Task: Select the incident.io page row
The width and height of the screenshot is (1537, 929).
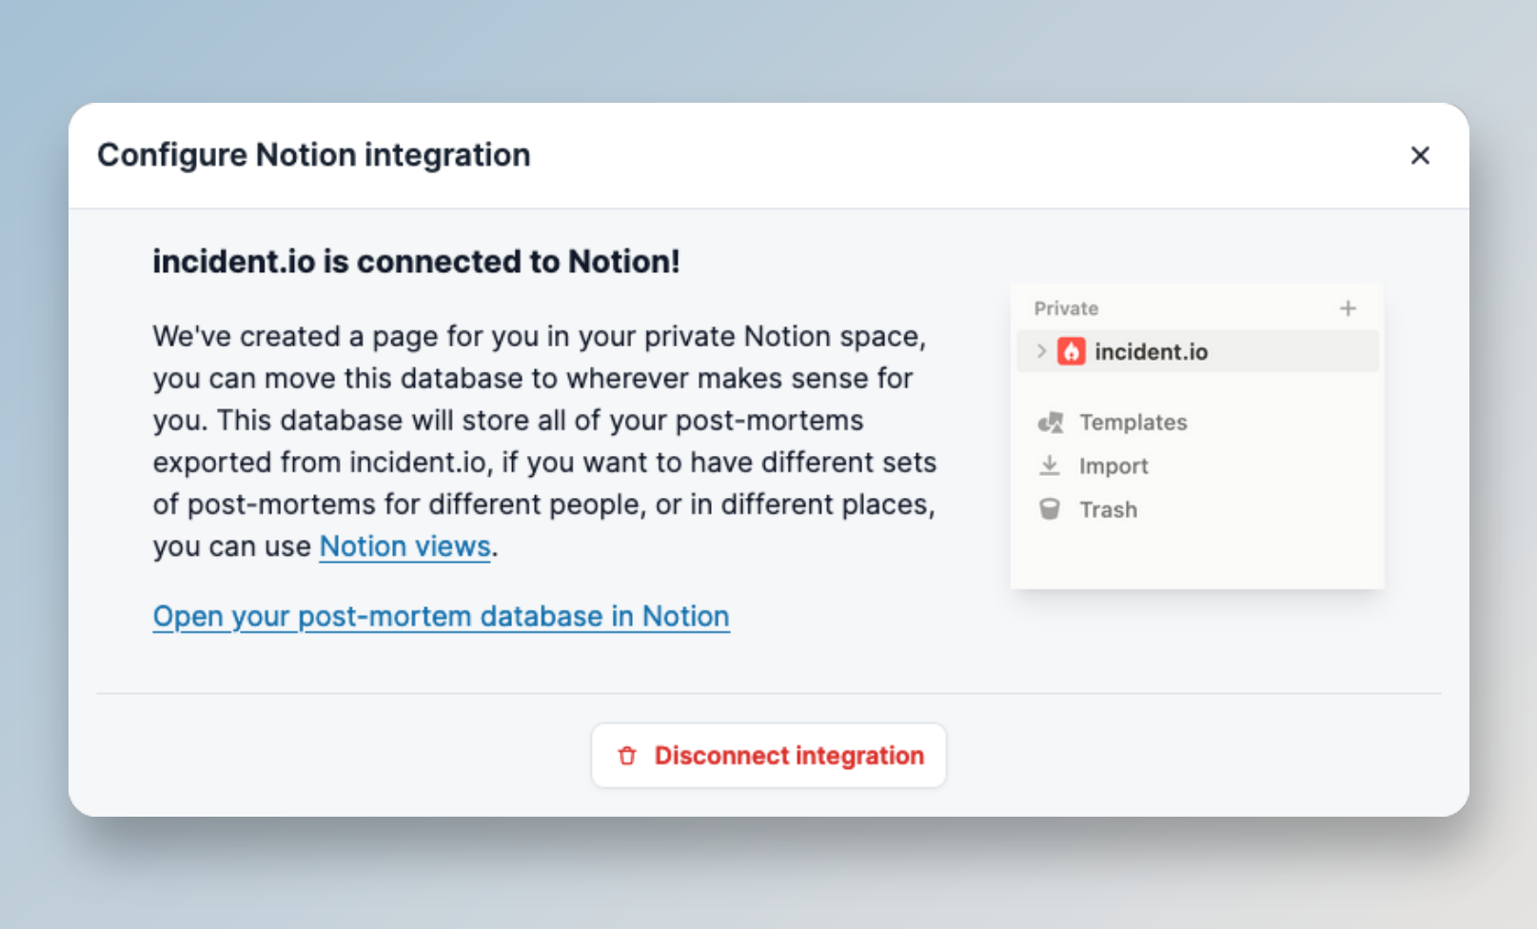Action: coord(1198,351)
